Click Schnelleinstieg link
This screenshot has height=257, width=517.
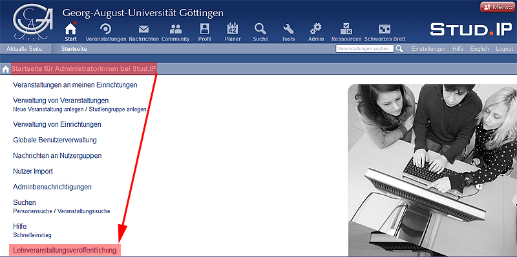point(32,235)
